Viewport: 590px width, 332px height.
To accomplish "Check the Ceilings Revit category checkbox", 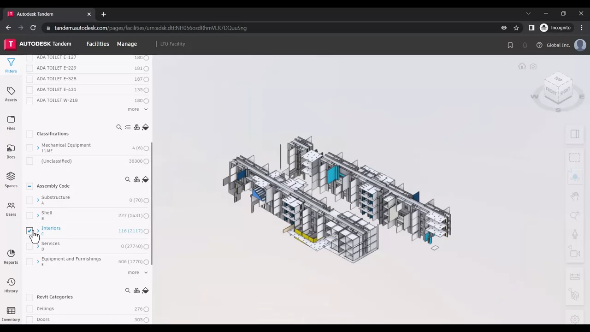I will click(29, 309).
